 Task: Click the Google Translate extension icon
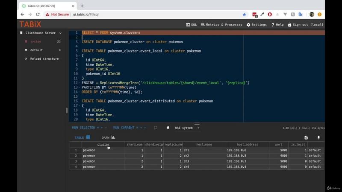(301, 15)
